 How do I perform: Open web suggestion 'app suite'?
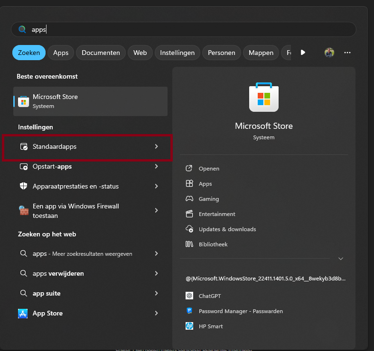(90, 293)
